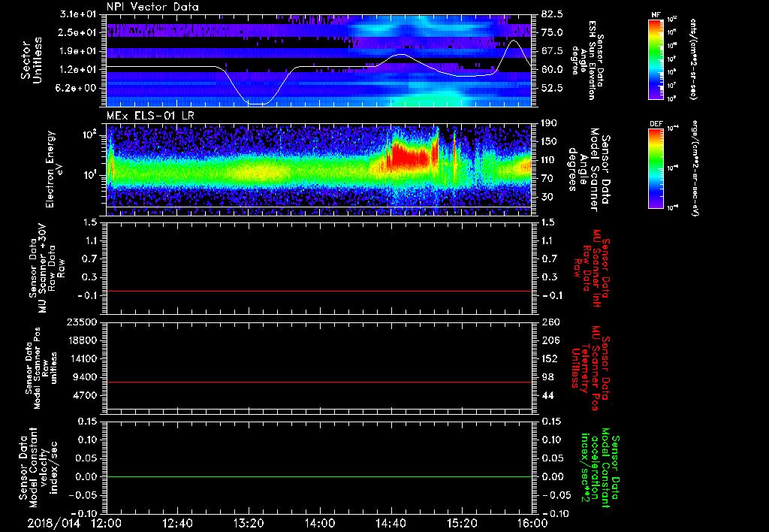
Task: Click the 82.5 degree tick label
Action: coord(552,14)
